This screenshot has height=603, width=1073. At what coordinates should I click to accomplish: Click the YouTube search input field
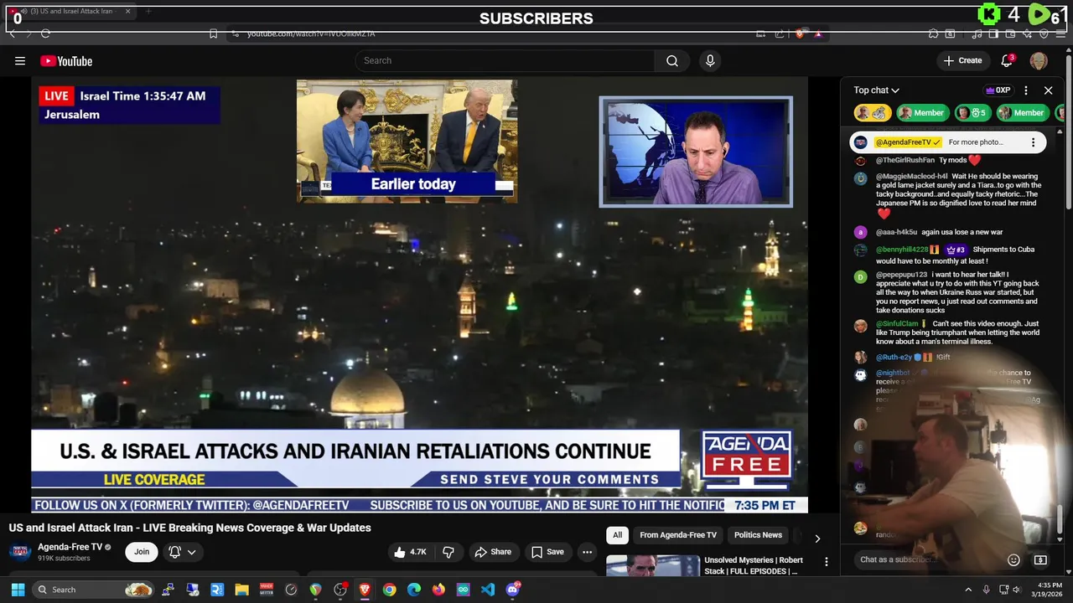[505, 60]
